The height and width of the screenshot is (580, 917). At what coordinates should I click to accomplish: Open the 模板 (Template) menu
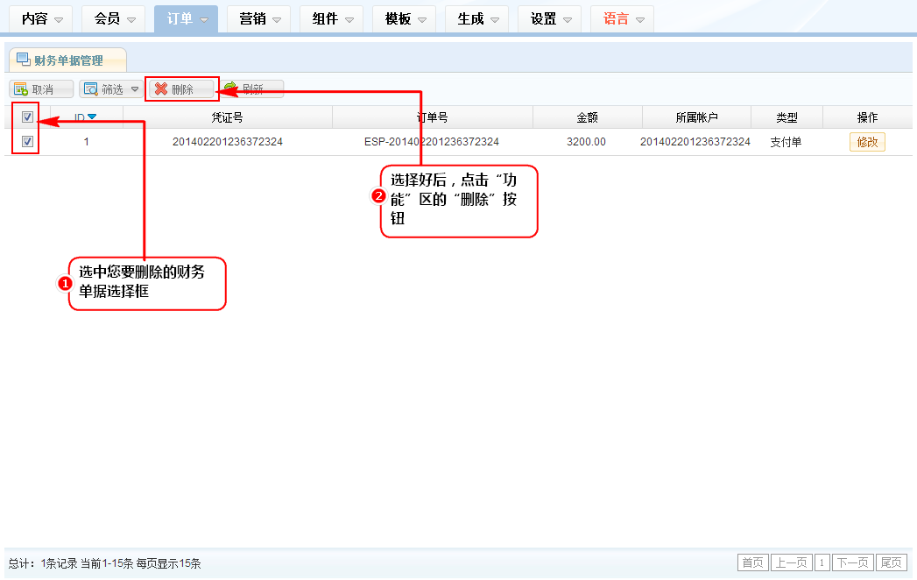pyautogui.click(x=405, y=18)
